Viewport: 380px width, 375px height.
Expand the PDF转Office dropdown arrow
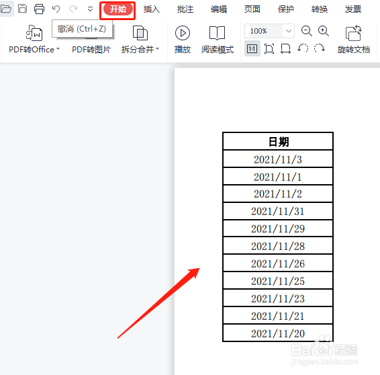click(x=58, y=49)
